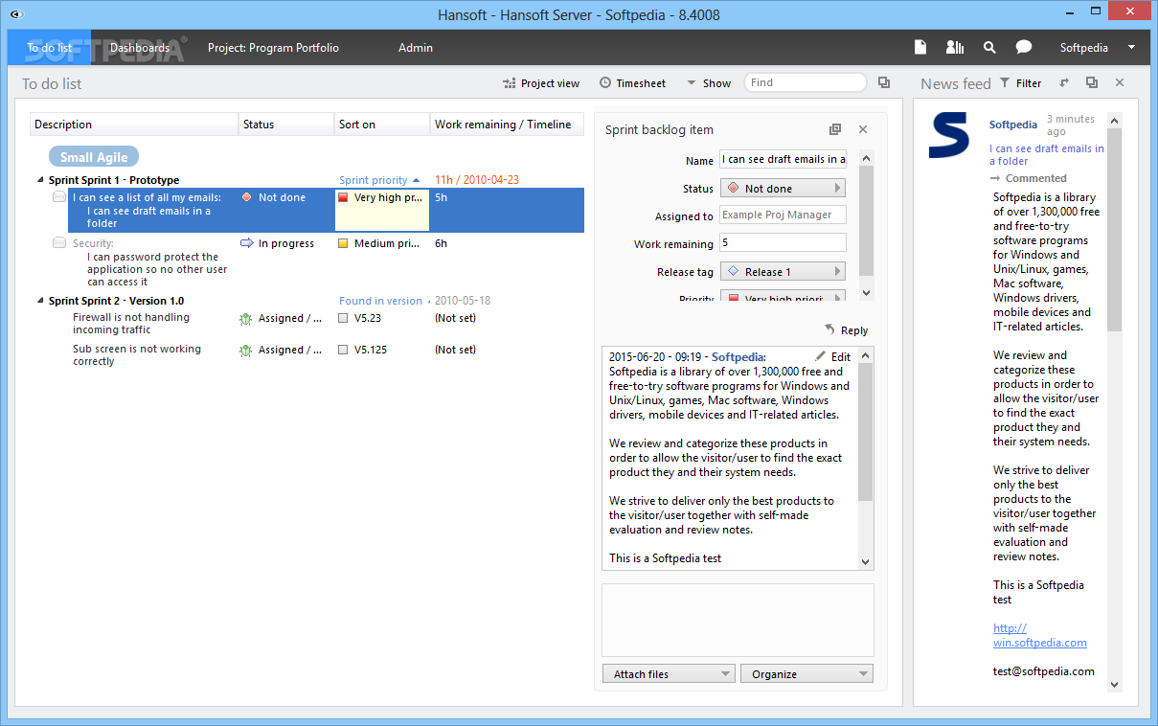Close the News feed panel
Screen dimensions: 1158x726
point(1120,83)
